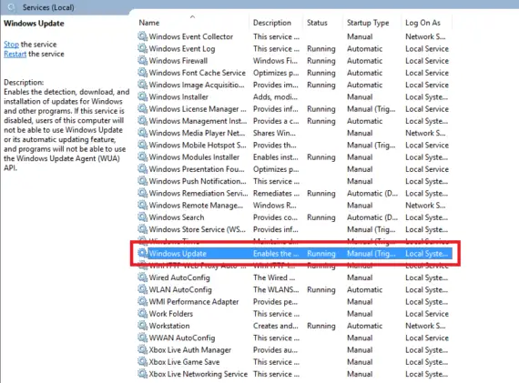Viewport: 519px width, 383px height.
Task: Click the gear icon for Windows Firewall
Action: tap(142, 60)
